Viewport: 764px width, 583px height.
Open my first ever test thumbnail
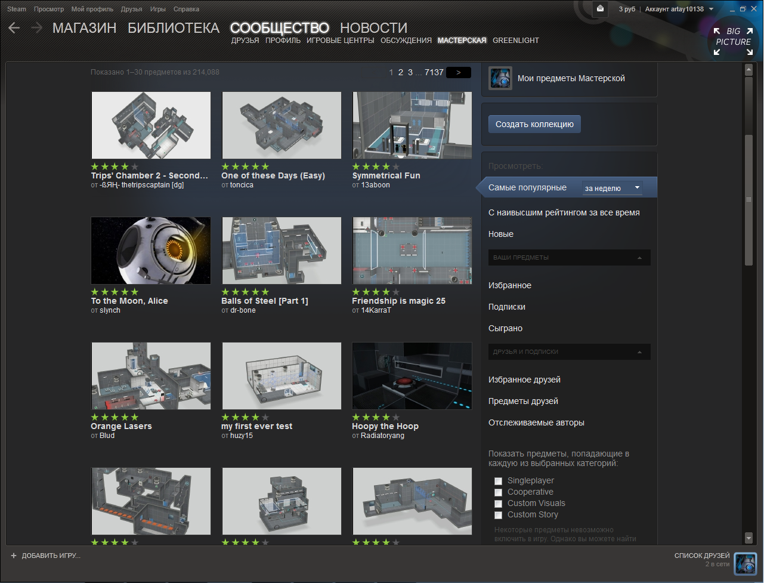[x=282, y=376]
